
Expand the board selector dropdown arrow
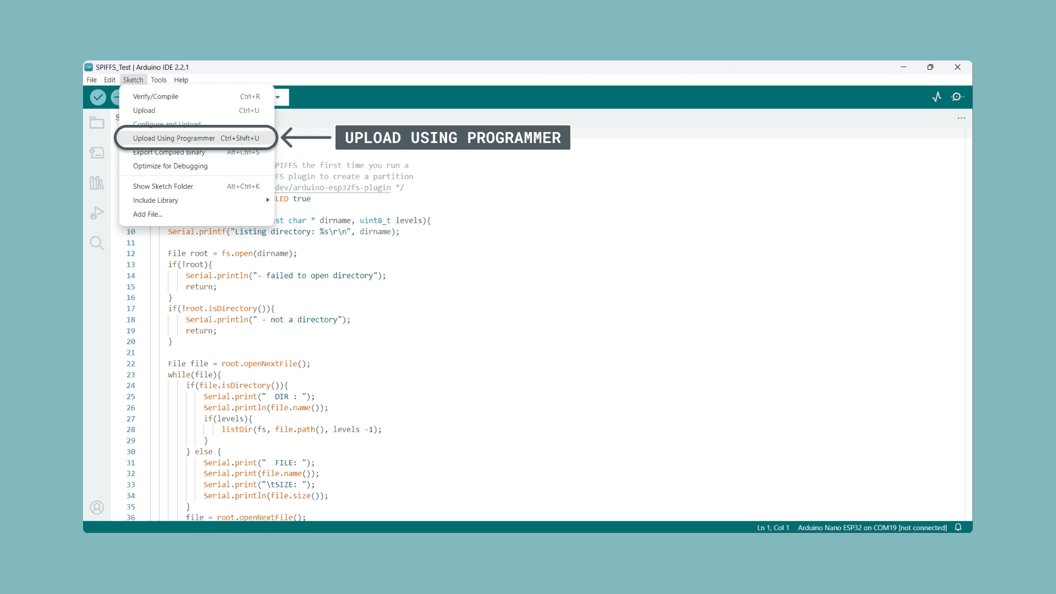point(278,97)
